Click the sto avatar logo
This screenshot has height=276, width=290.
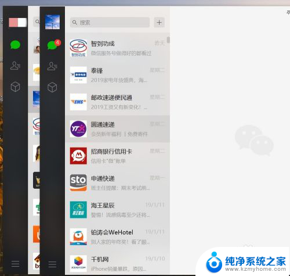tap(78, 183)
